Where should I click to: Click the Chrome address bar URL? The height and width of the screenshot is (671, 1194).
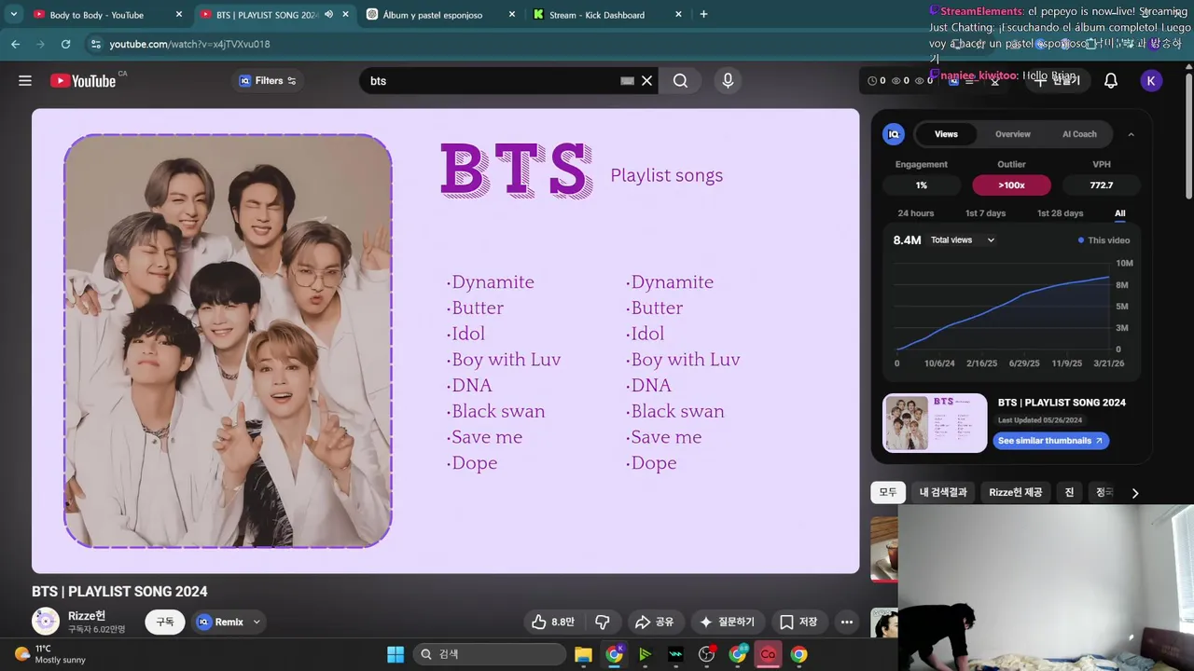coord(189,44)
